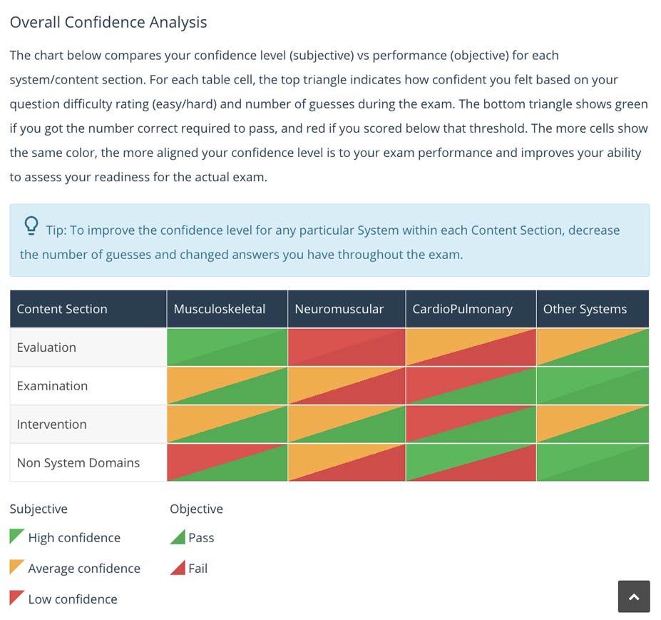Viewport: 661px width, 620px height.
Task: Click the Examination CardioPulmonary cell
Action: (471, 385)
